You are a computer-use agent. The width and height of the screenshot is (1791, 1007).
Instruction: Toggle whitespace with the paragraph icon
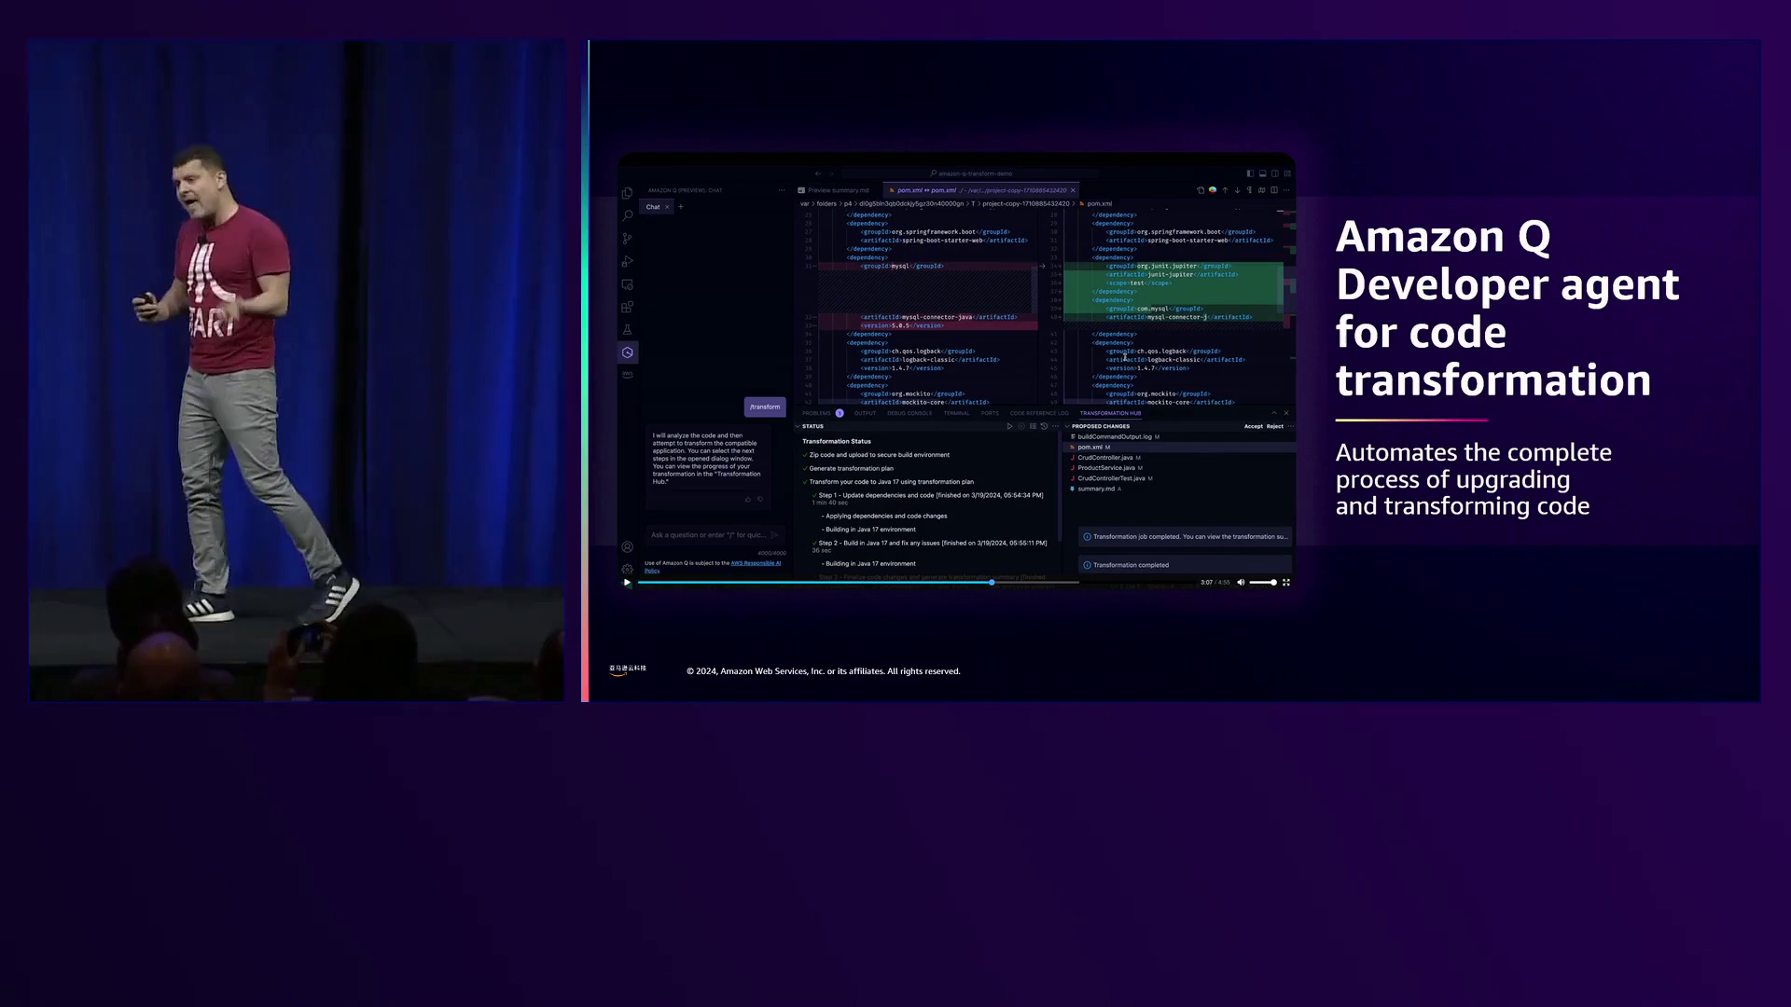[1249, 190]
